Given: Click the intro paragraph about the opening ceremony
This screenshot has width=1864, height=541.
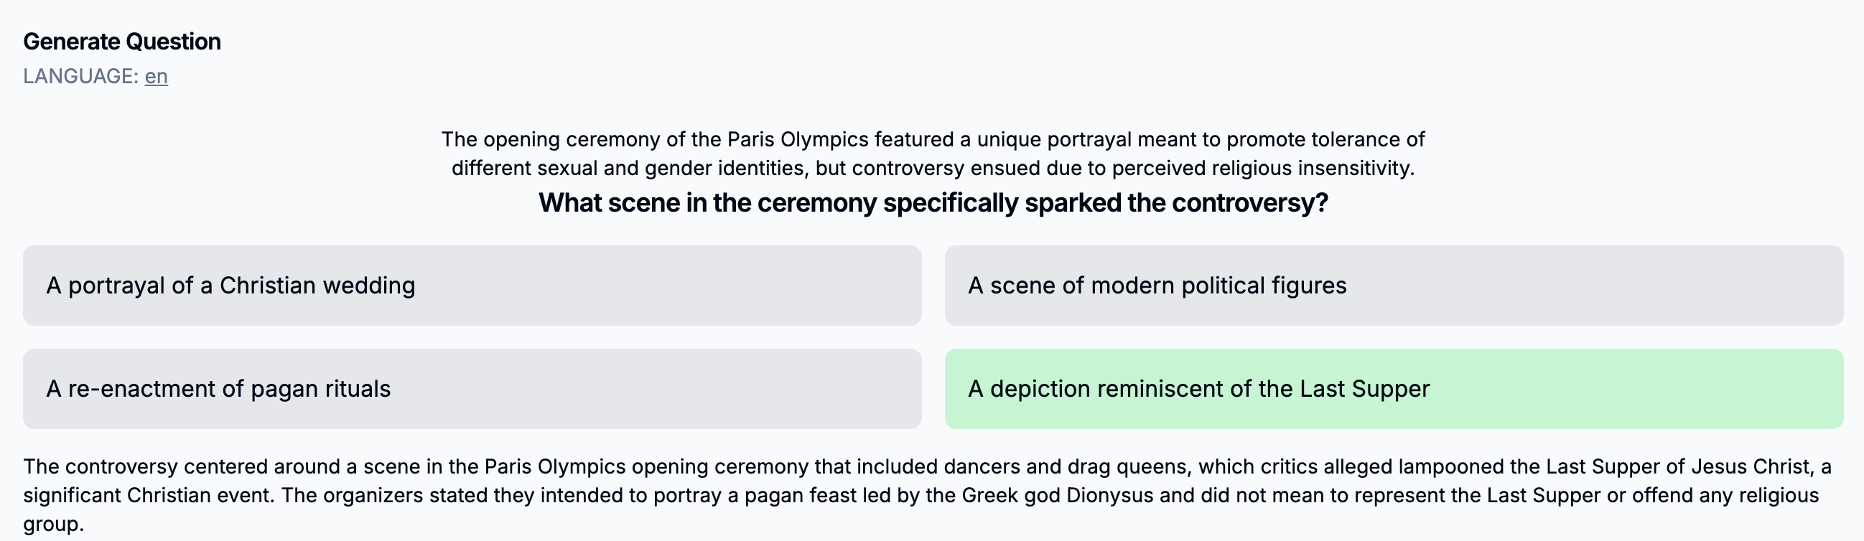Looking at the screenshot, I should tap(933, 154).
